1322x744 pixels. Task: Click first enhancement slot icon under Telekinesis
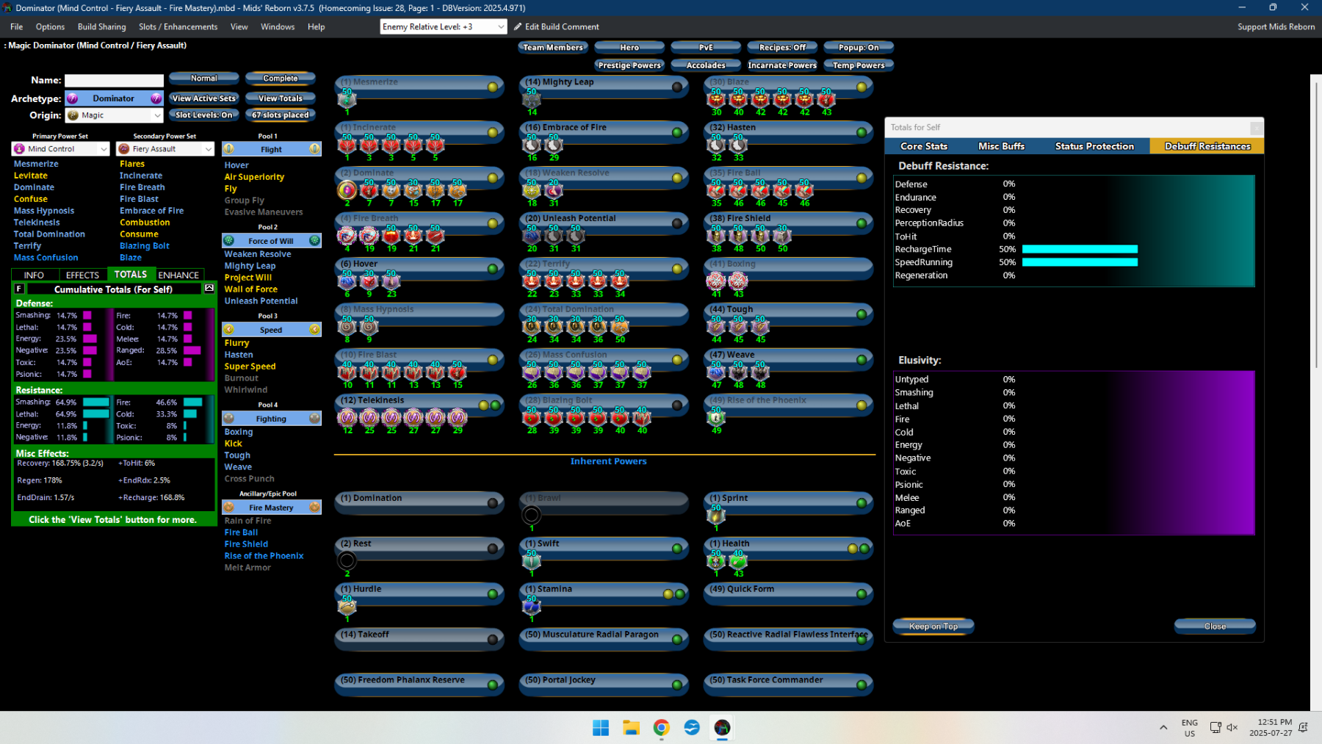[347, 417]
